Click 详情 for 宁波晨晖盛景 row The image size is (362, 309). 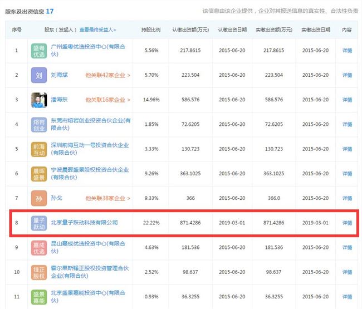point(347,174)
